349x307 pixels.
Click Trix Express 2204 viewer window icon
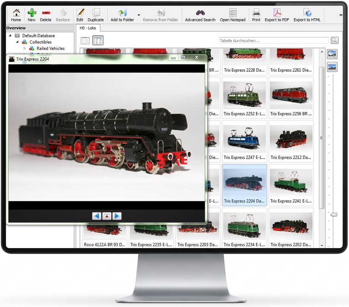[11, 59]
